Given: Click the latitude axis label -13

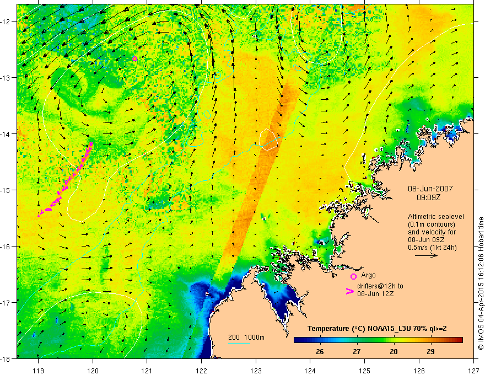Looking at the screenshot, I should (x=6, y=78).
